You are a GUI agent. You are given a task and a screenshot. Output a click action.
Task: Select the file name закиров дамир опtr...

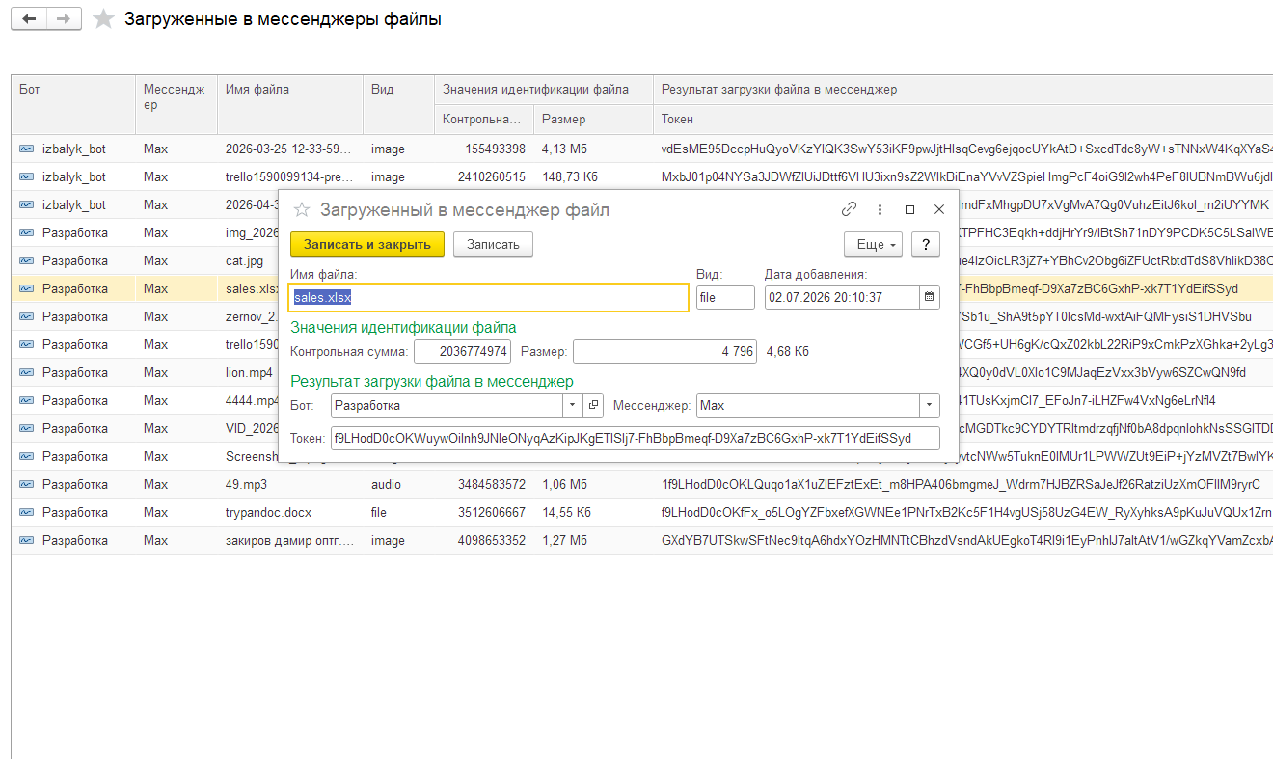(x=290, y=540)
